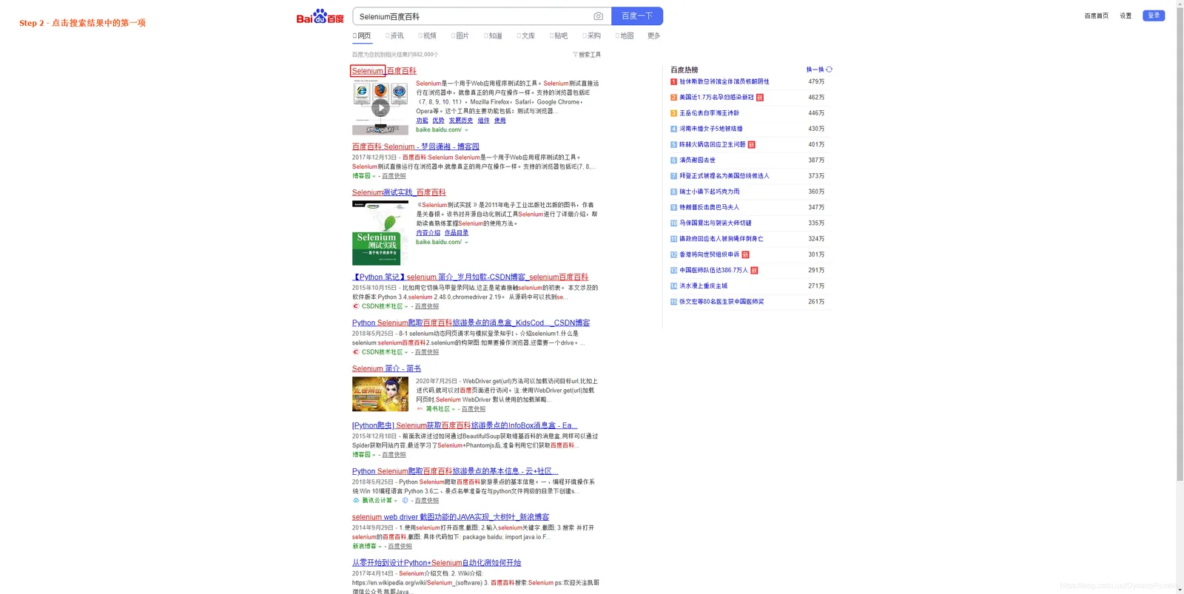The width and height of the screenshot is (1184, 594).
Task: Open Selenium 简介 - 简书 result
Action: click(x=386, y=368)
